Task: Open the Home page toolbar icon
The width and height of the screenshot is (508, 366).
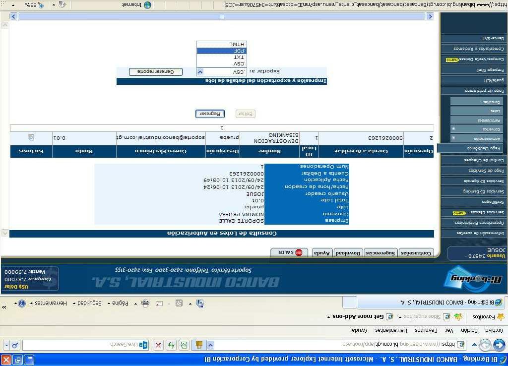Action: pyautogui.click(x=200, y=304)
